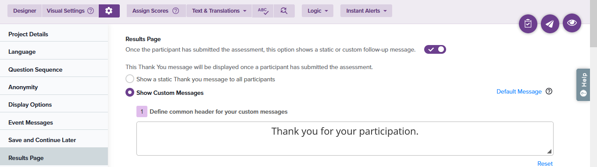This screenshot has width=597, height=167.
Task: Click the ABC spell check icon
Action: [x=263, y=11]
